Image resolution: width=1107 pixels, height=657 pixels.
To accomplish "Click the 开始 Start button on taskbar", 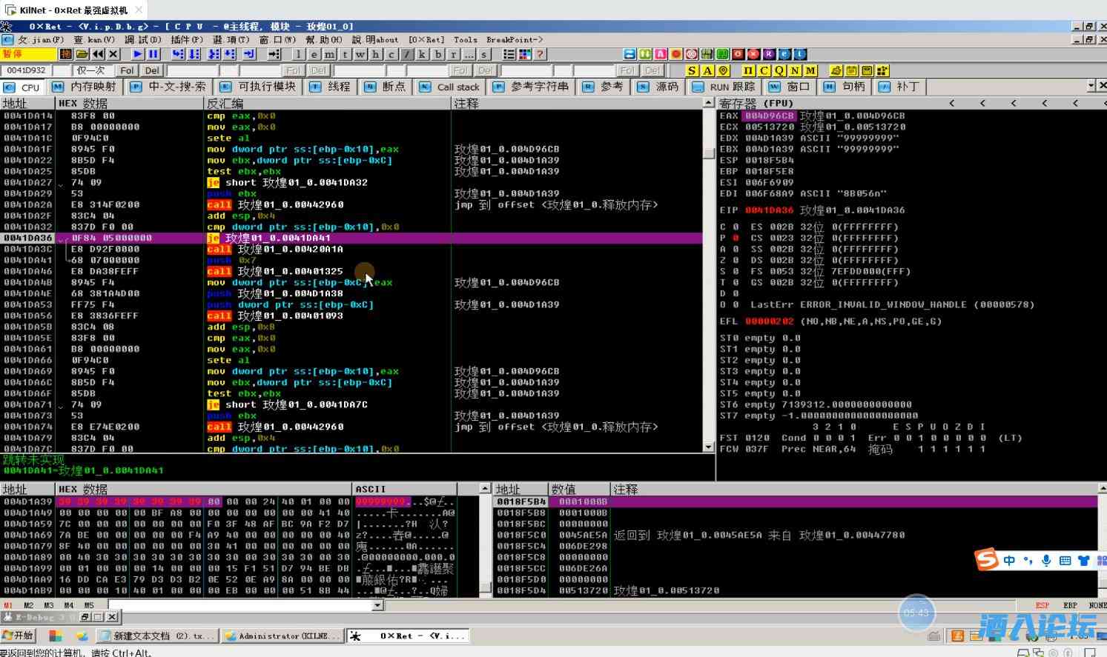I will [x=19, y=636].
